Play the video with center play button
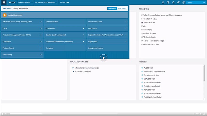This screenshot has width=207, height=116. 103,58
